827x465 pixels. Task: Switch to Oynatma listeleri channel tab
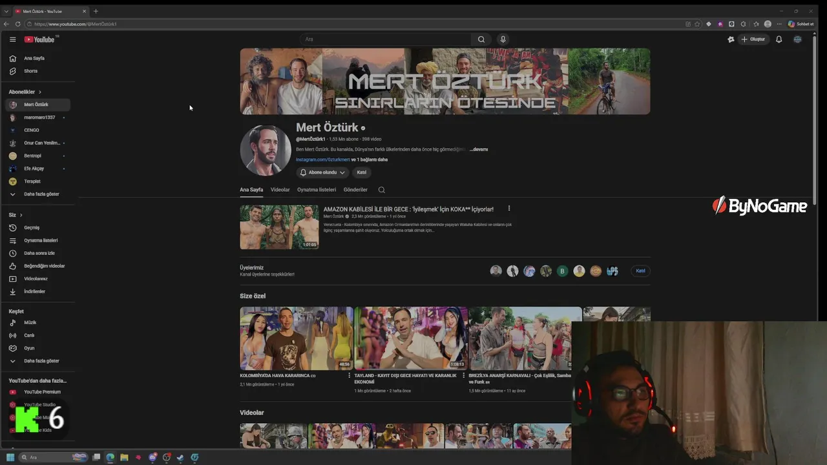pos(317,190)
